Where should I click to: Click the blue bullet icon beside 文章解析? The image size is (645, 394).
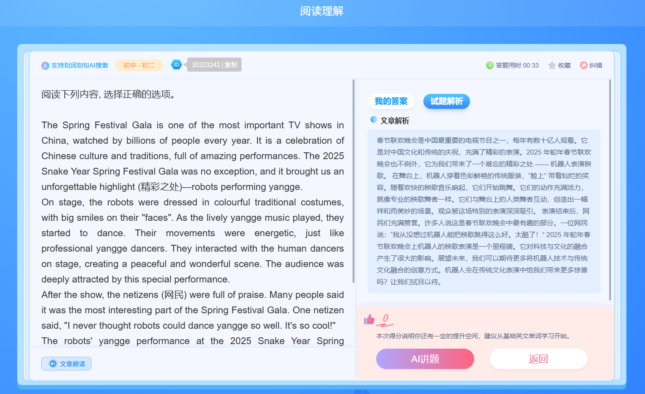373,120
